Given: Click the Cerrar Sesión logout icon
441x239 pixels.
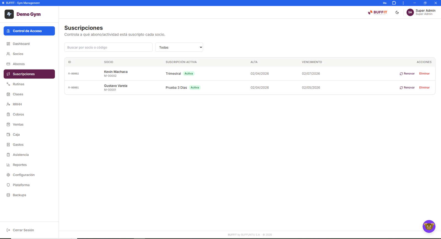Looking at the screenshot, I should [8, 230].
